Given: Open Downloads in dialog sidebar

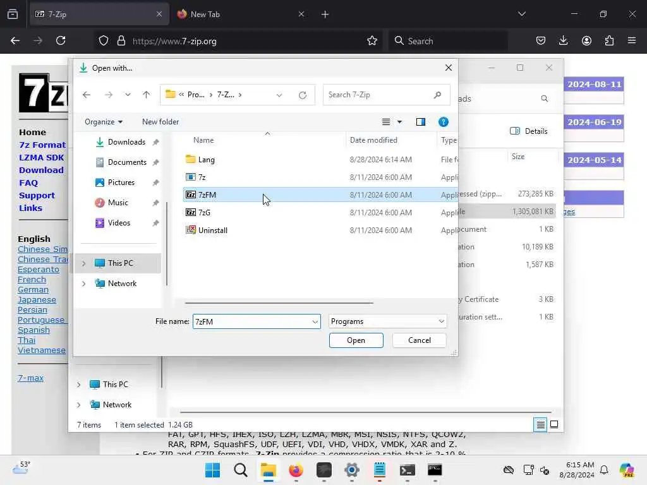Looking at the screenshot, I should [x=126, y=142].
